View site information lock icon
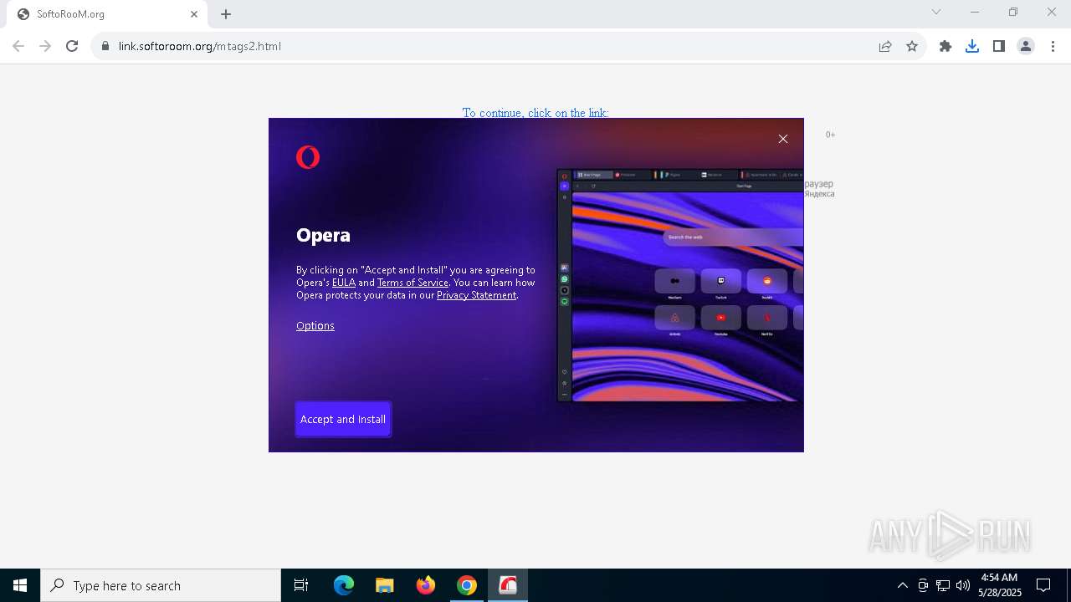This screenshot has height=602, width=1071. [x=105, y=46]
